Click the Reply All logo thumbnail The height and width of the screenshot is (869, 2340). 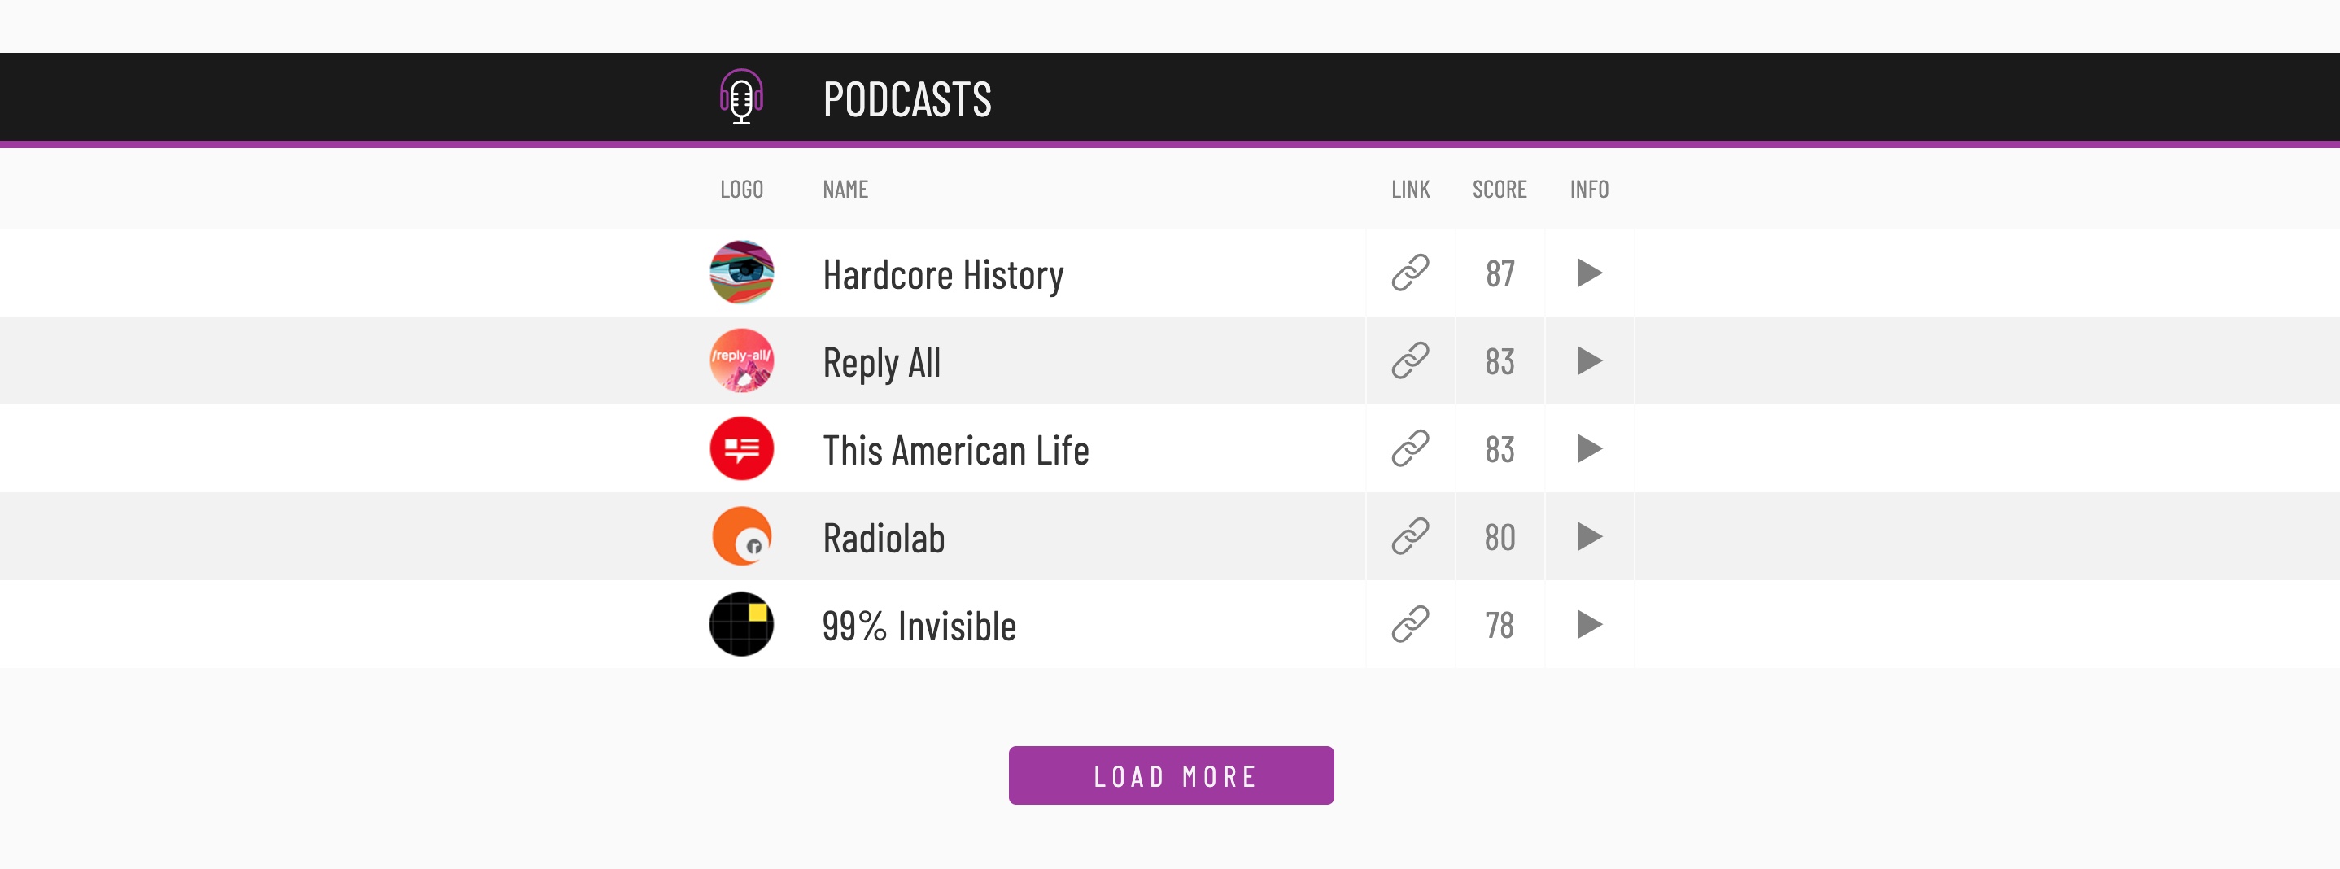pos(741,360)
